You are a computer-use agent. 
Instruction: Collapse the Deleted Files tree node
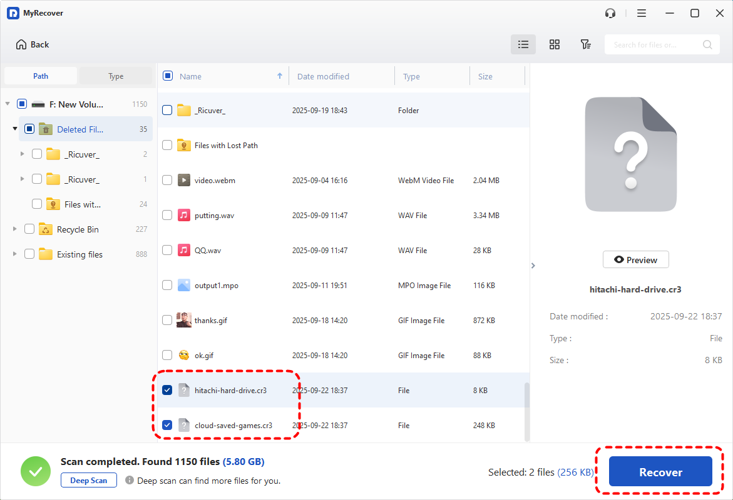click(x=14, y=129)
